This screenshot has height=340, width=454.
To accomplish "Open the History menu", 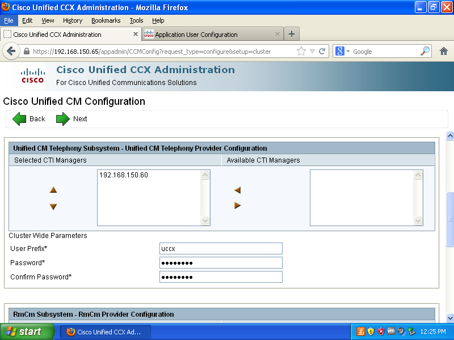I will [x=73, y=20].
